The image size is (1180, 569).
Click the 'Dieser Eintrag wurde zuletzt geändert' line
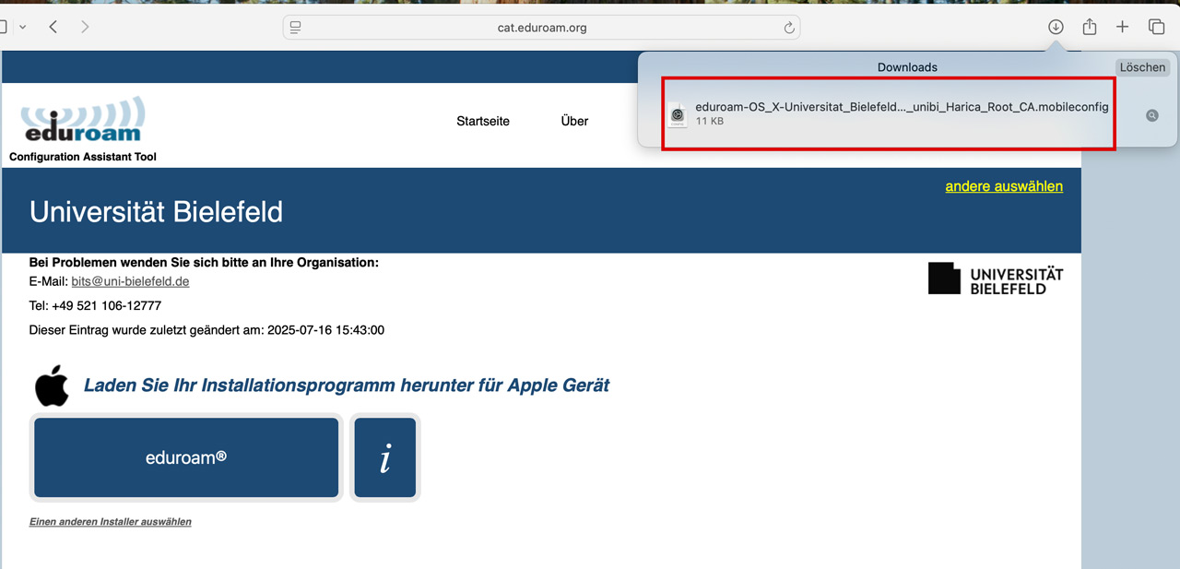tap(206, 330)
